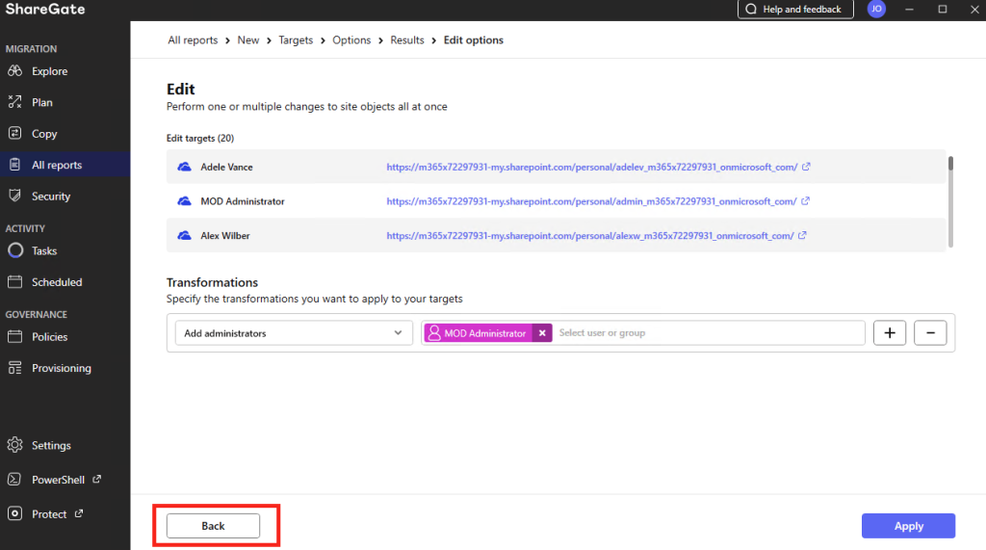
Task: Remove MOD Administrator tag with X
Action: click(x=542, y=333)
